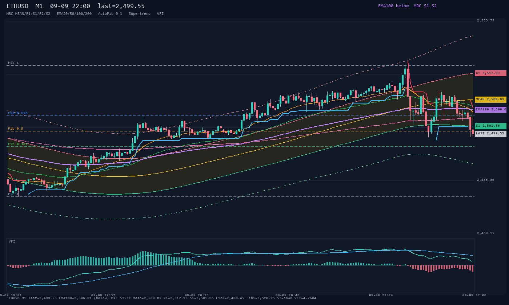Click the bottom summary line starting "ETHUSD M1 last="
This screenshot has width=509, height=305.
[x=161, y=298]
